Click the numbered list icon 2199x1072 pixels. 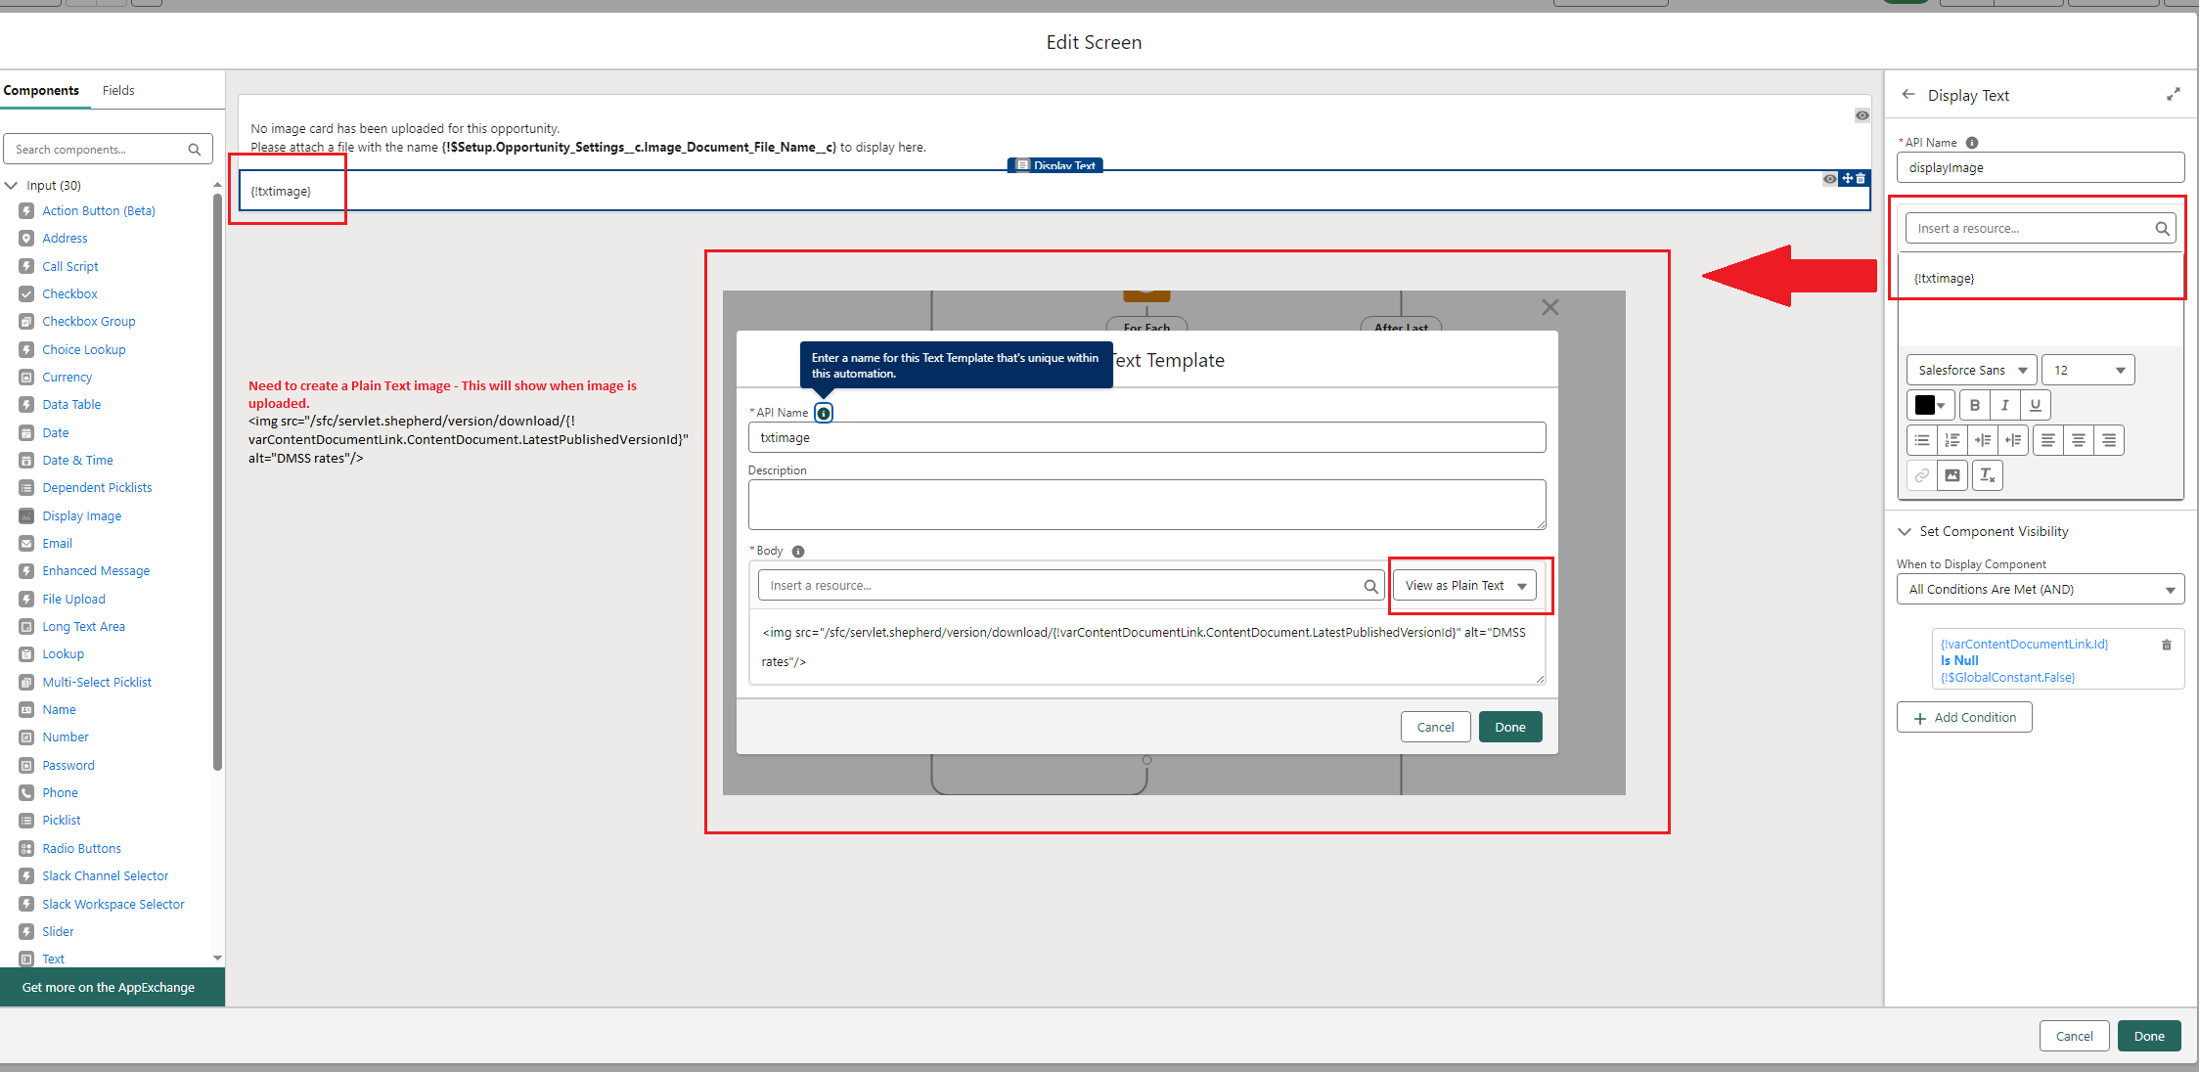tap(1952, 440)
